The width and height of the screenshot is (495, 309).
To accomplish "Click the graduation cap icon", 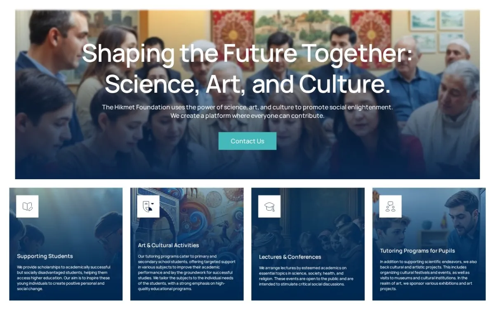I will (269, 206).
